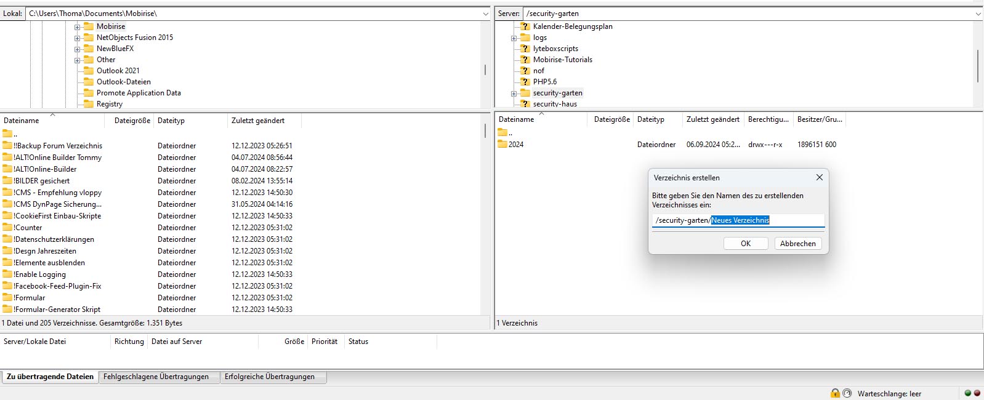Click the directory name input field
This screenshot has height=400, width=984.
click(738, 220)
